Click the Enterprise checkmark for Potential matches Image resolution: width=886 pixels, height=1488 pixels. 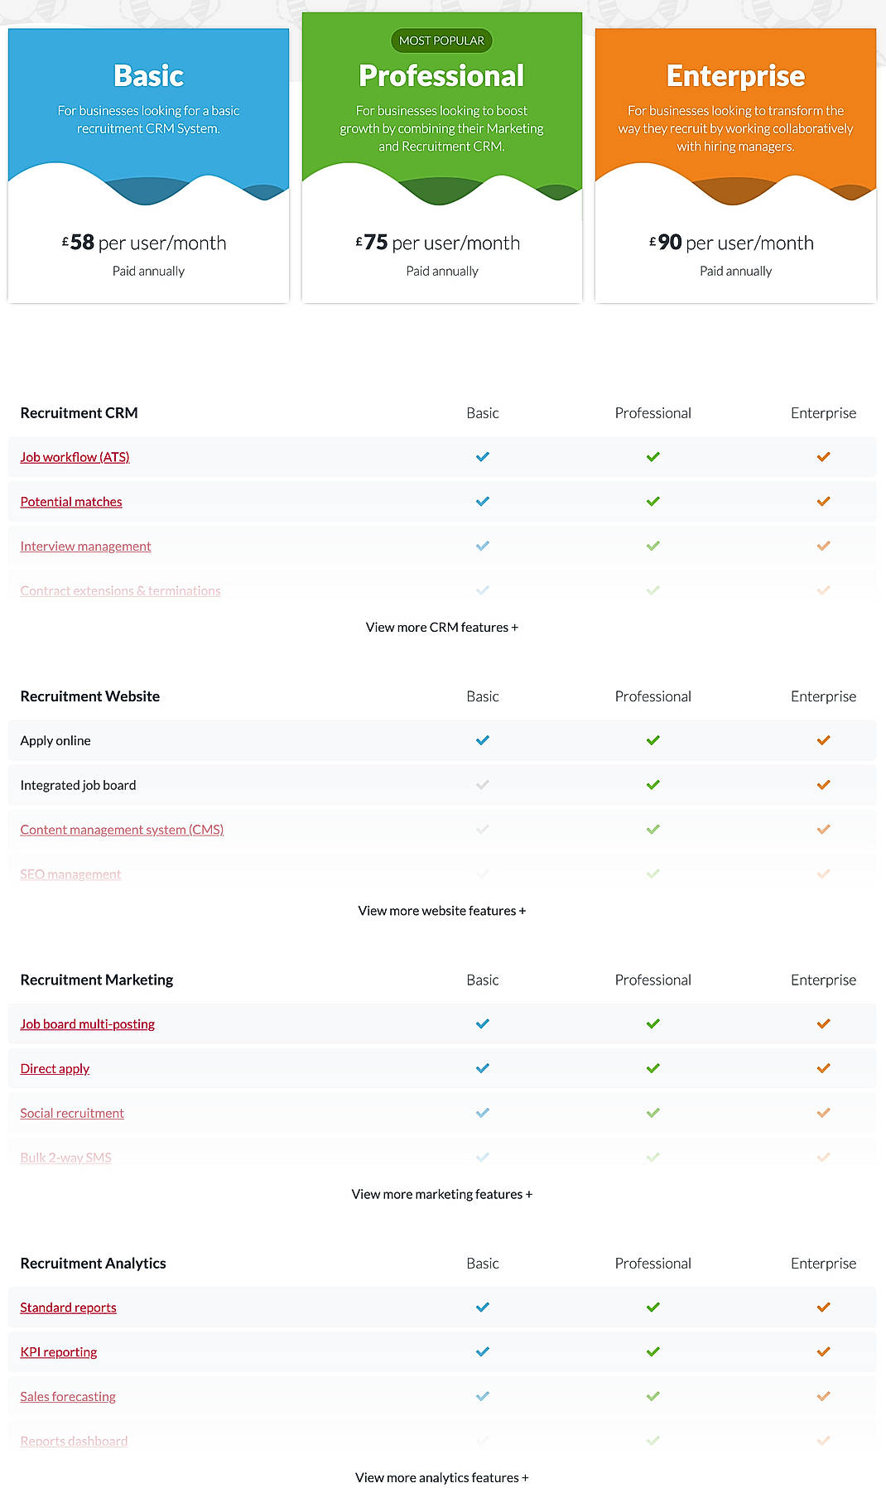click(823, 501)
